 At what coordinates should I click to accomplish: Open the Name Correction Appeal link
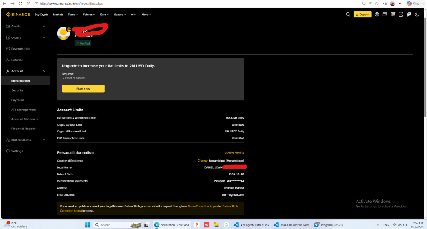203,207
